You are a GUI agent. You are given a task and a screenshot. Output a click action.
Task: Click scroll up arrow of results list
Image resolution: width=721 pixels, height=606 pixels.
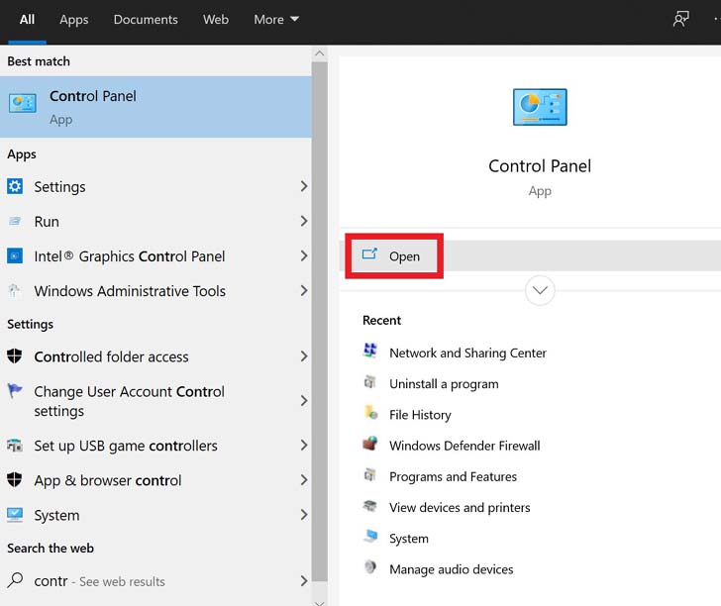coord(319,53)
